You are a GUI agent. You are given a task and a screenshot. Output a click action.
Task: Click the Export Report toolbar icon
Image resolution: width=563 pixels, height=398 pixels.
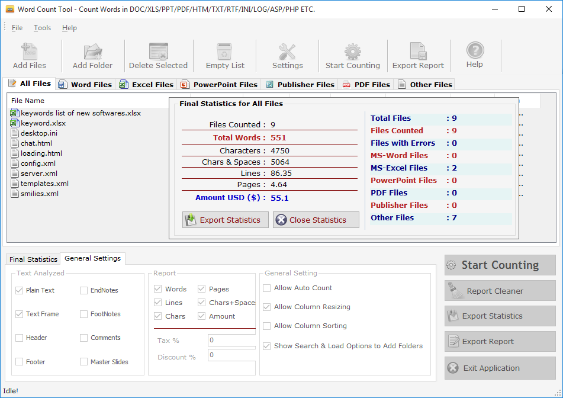[418, 51]
